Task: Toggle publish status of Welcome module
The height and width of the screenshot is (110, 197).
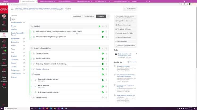Action: point(99,26)
